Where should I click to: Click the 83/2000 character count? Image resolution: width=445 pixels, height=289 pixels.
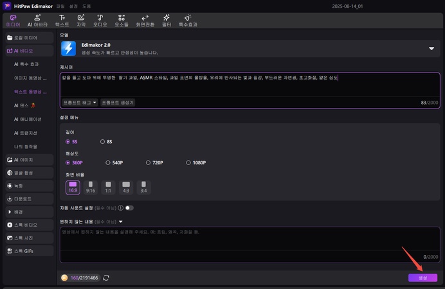point(430,103)
